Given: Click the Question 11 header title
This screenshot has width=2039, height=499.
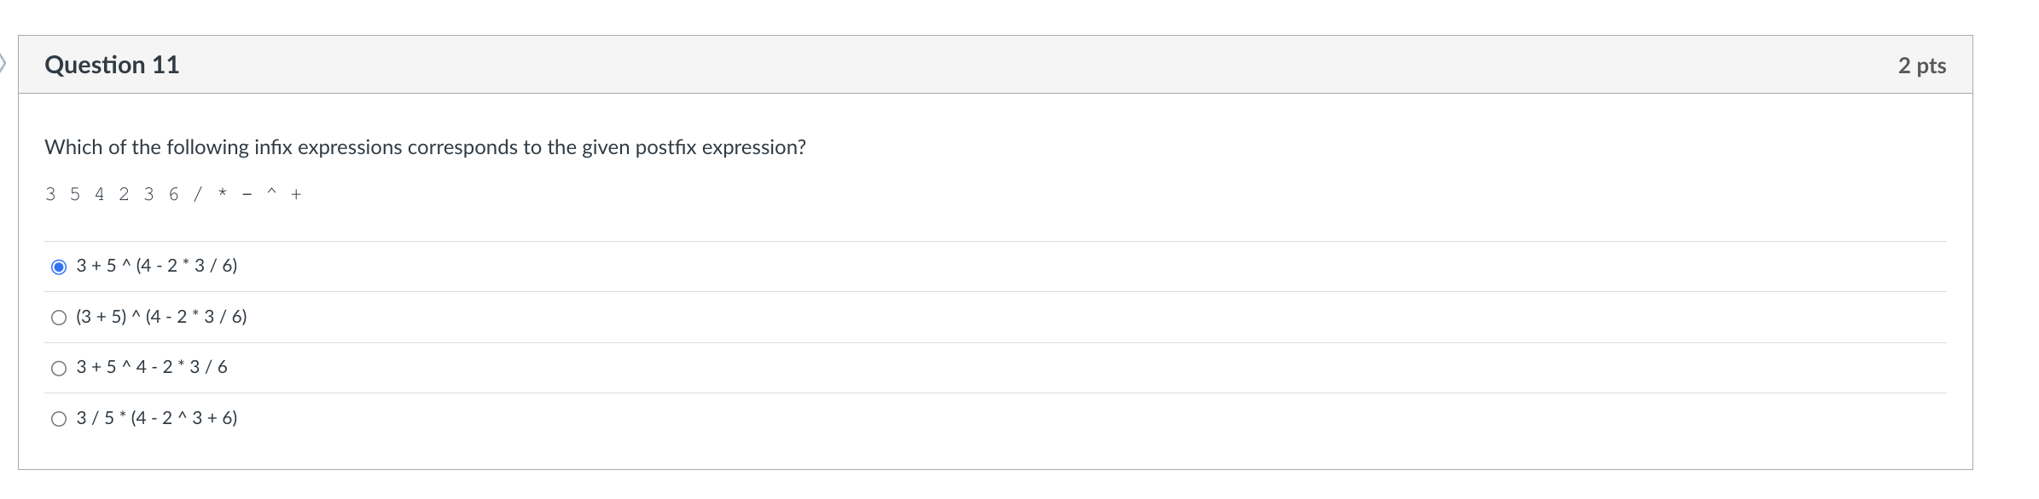Looking at the screenshot, I should [113, 64].
